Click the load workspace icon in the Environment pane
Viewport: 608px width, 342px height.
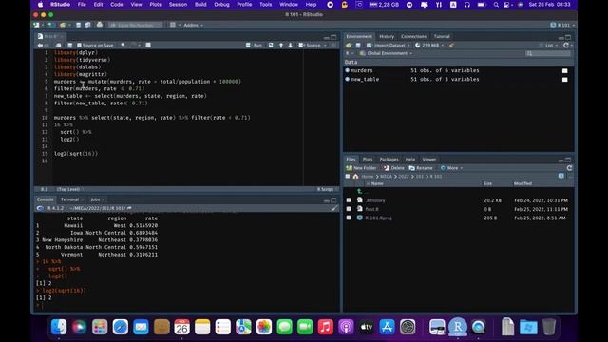point(349,46)
